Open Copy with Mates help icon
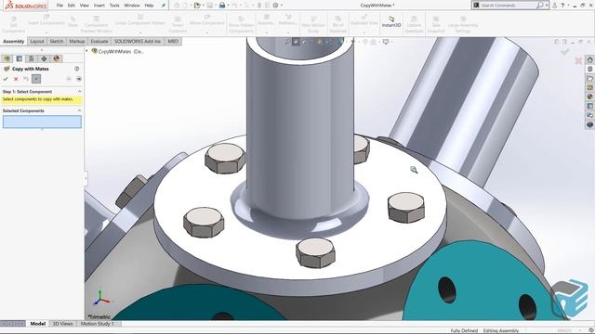This screenshot has height=334, width=595. (77, 69)
